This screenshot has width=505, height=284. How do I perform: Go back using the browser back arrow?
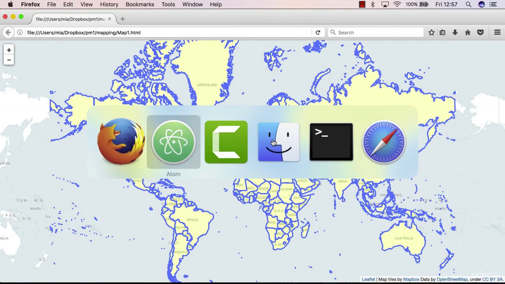click(8, 32)
